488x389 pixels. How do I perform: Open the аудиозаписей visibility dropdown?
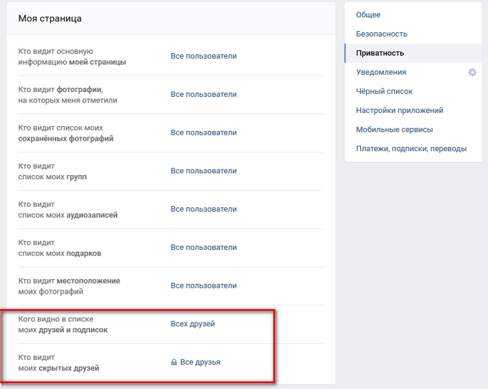203,209
